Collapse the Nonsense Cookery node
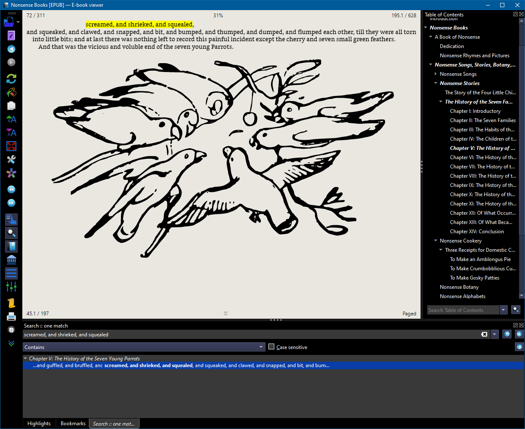The height and width of the screenshot is (429, 525). tap(436, 241)
